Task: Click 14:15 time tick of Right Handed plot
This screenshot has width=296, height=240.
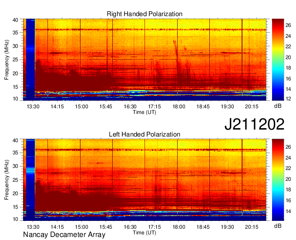Action: click(x=57, y=107)
